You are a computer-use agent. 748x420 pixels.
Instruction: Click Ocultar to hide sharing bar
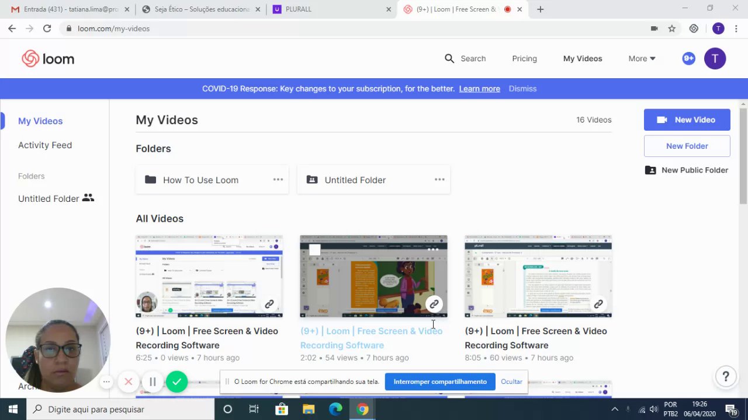coord(511,381)
